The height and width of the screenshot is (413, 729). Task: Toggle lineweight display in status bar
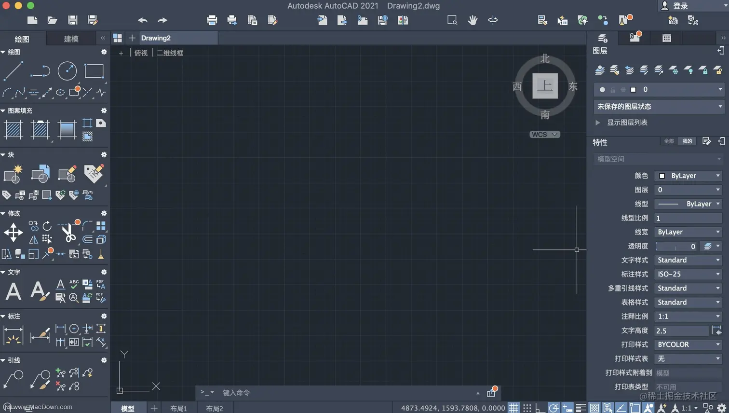click(581, 408)
